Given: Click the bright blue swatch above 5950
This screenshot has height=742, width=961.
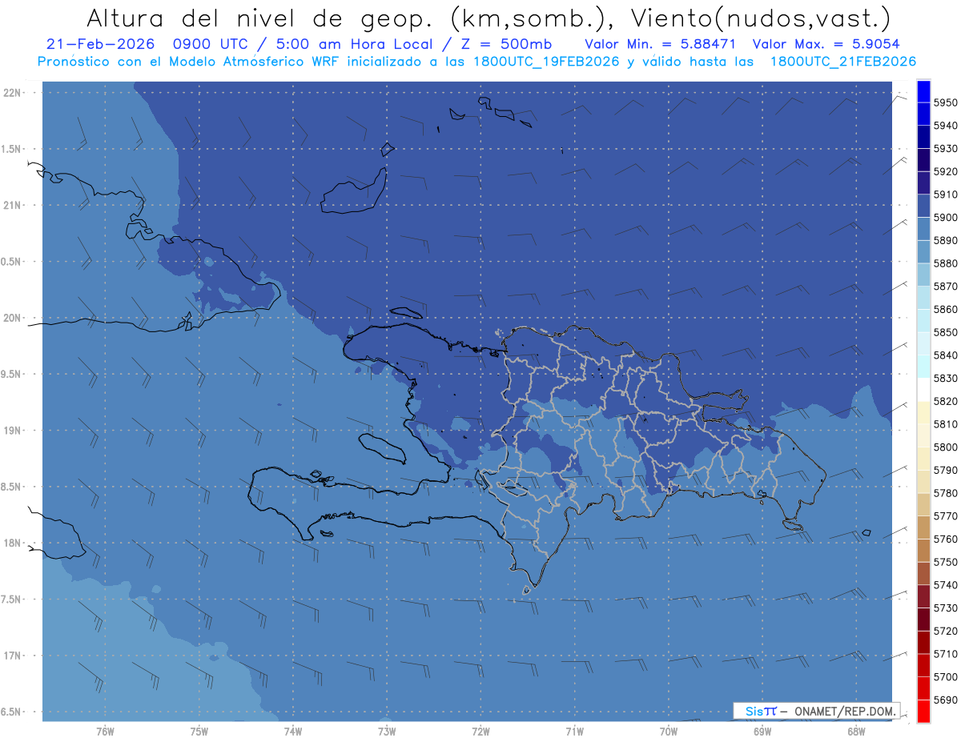Looking at the screenshot, I should point(923,91).
